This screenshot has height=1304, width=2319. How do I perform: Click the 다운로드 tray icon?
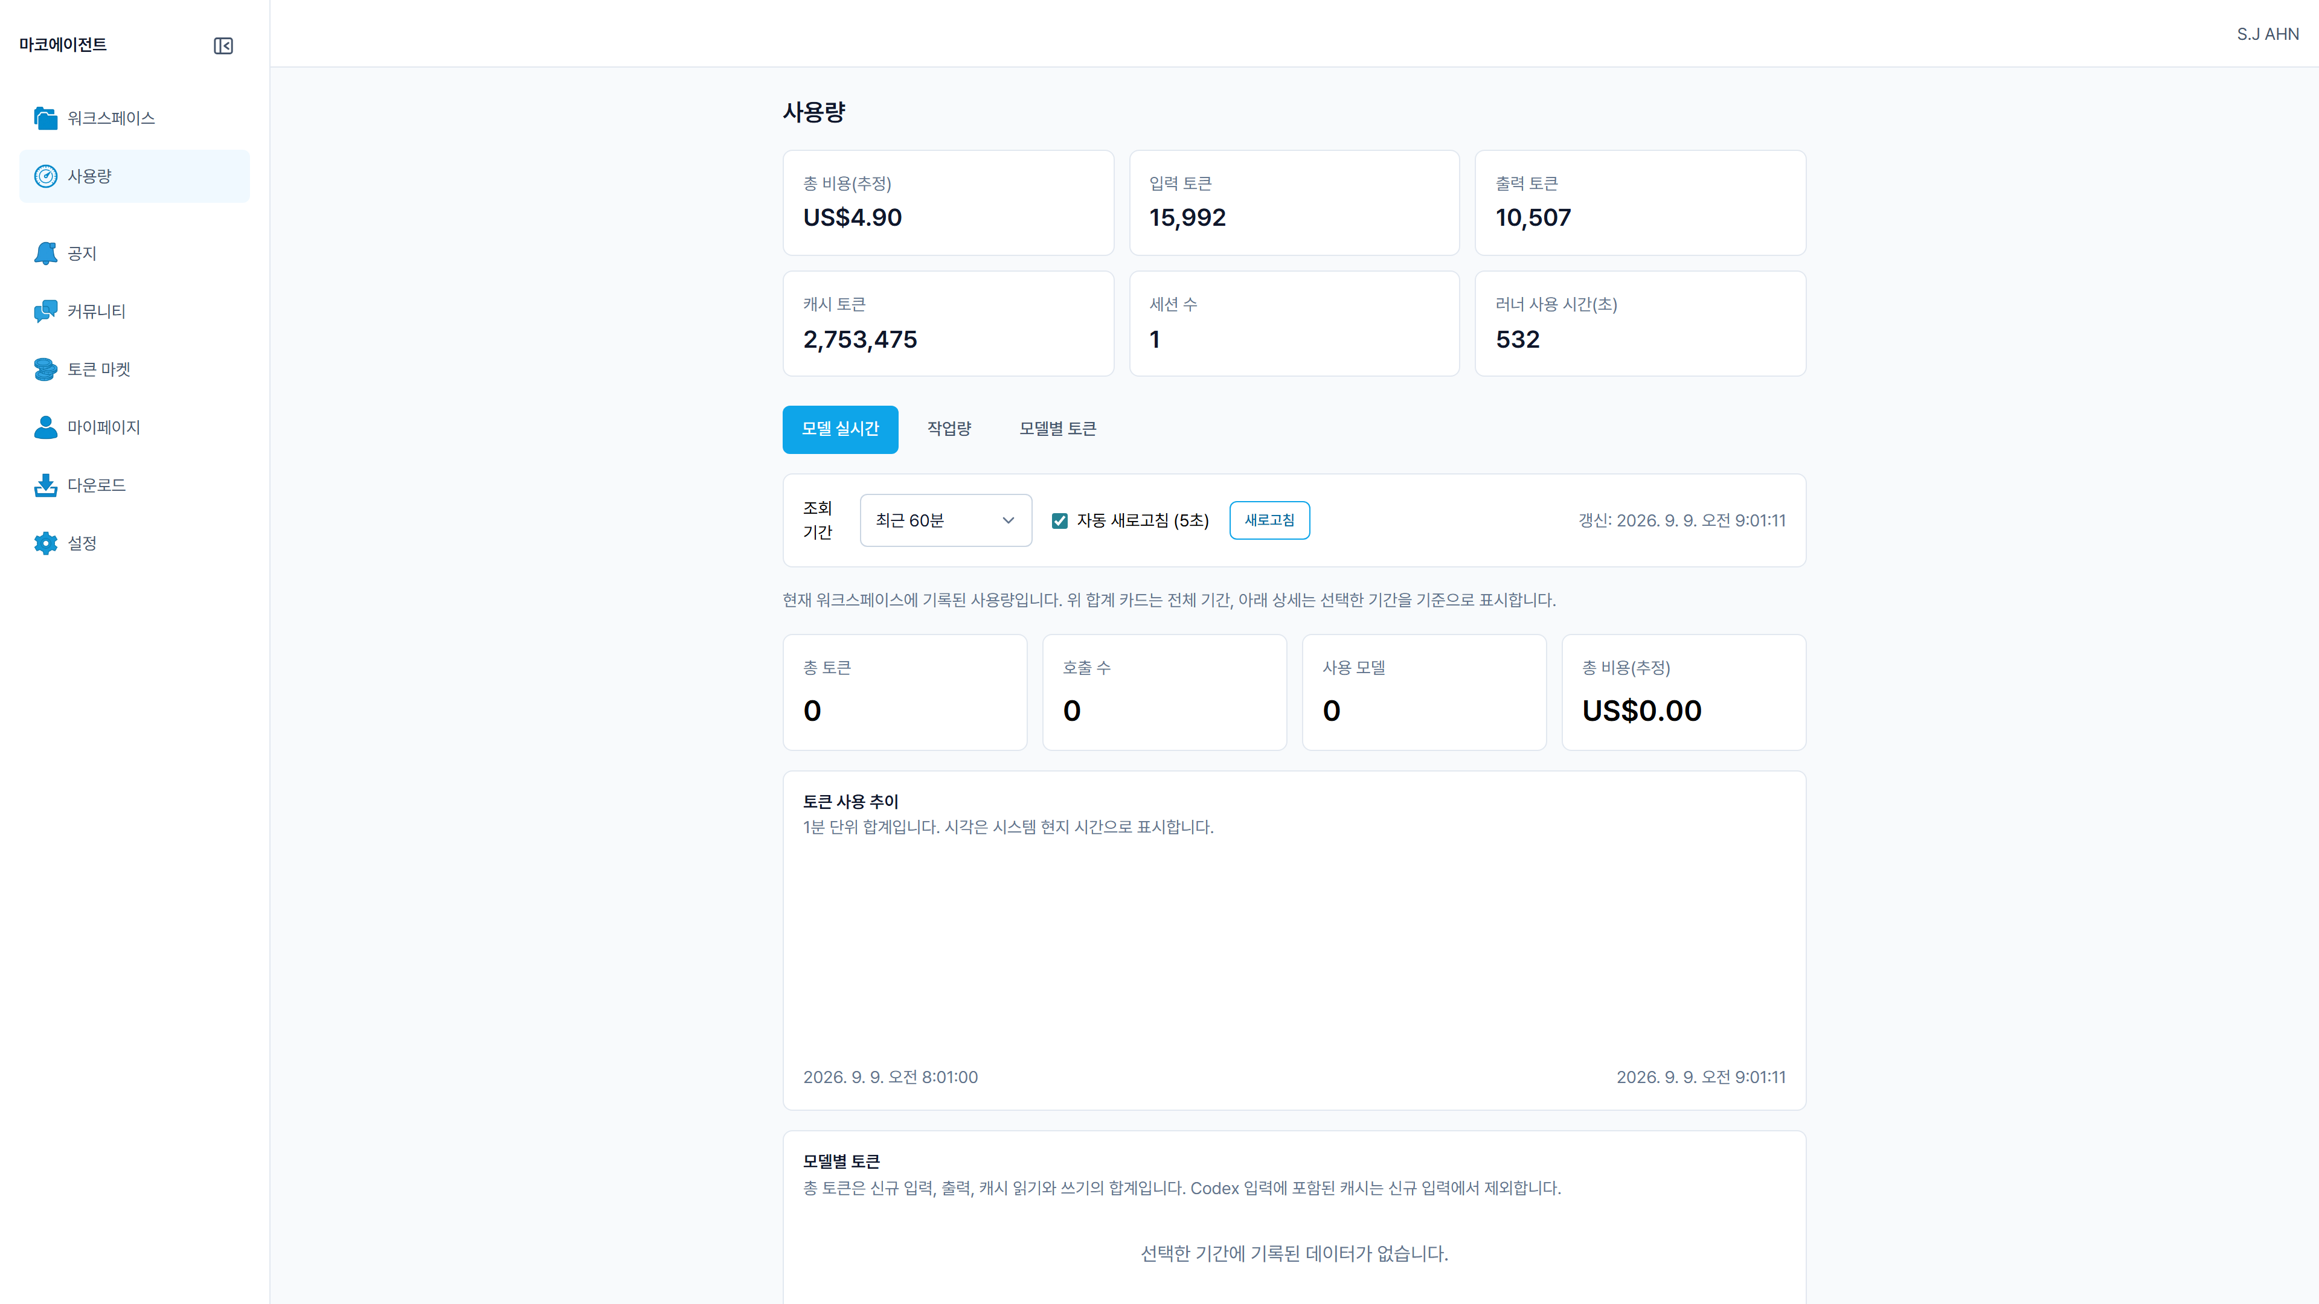tap(46, 486)
